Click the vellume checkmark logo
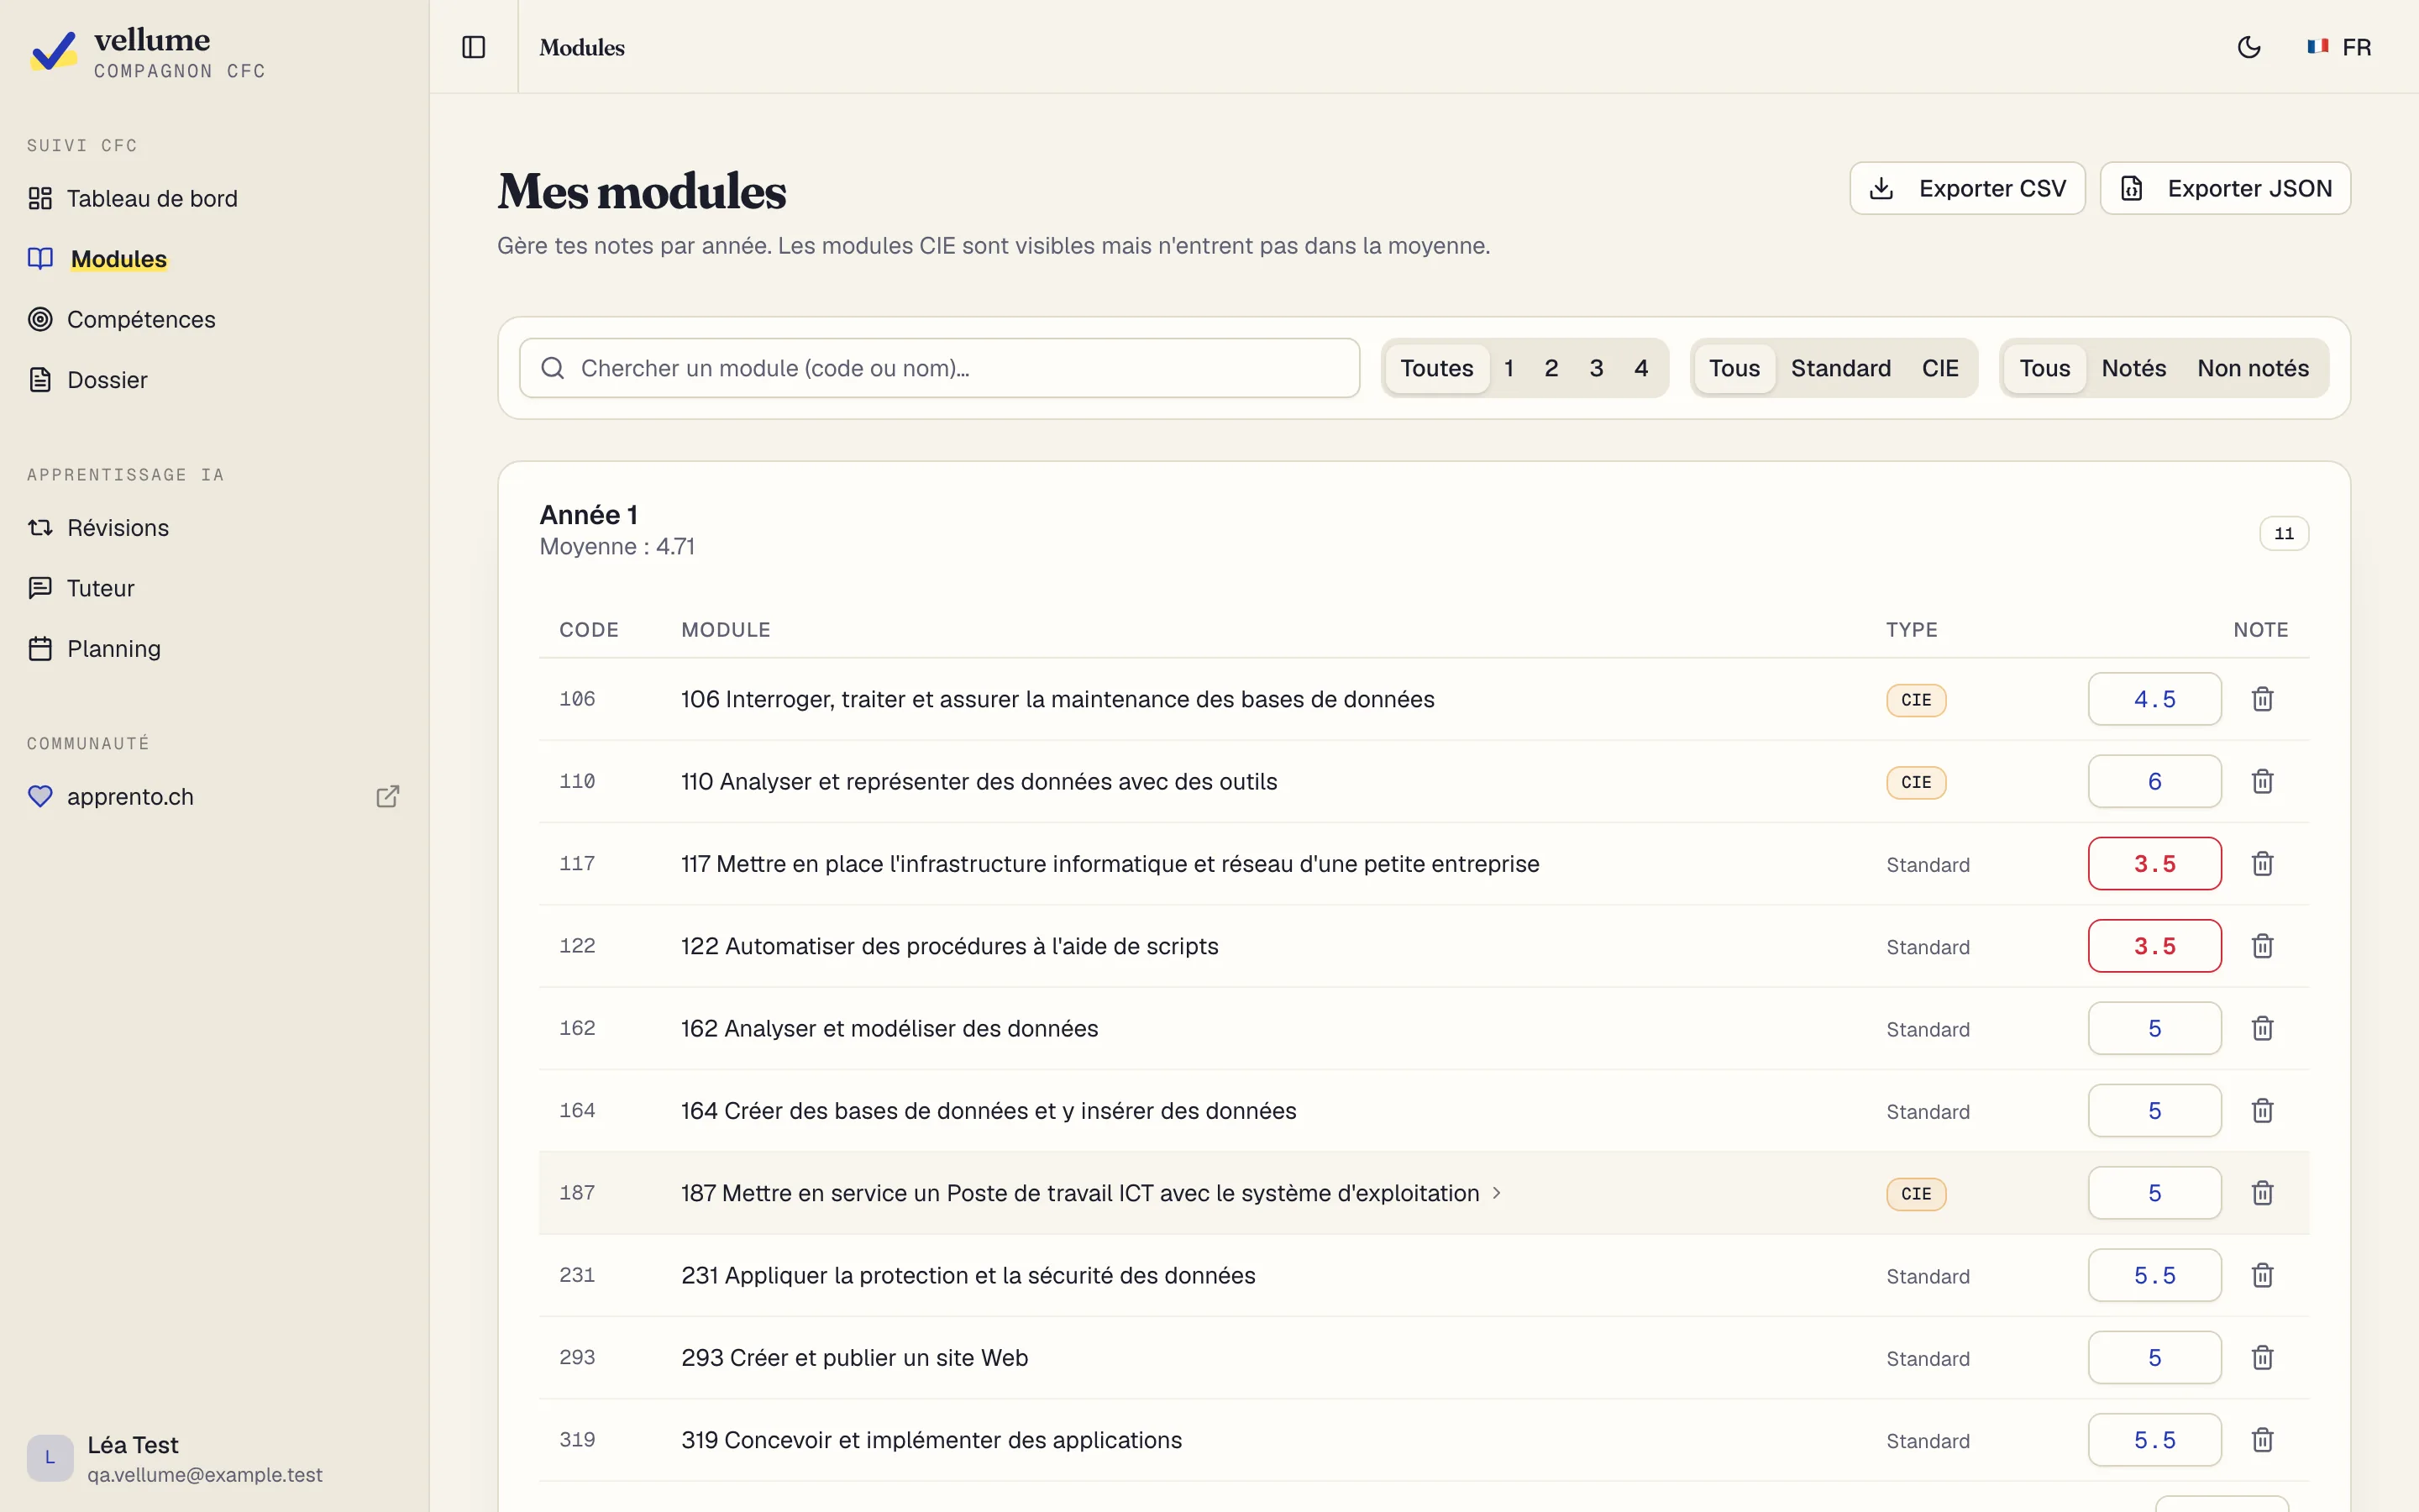The image size is (2419, 1512). coord(53,51)
